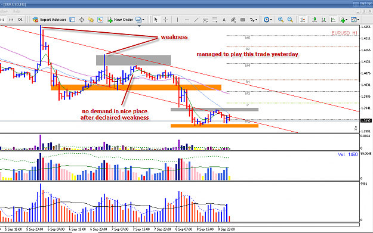Click the 'R1' pivot level label
The width and height of the screenshot is (373, 233).
pos(248,82)
